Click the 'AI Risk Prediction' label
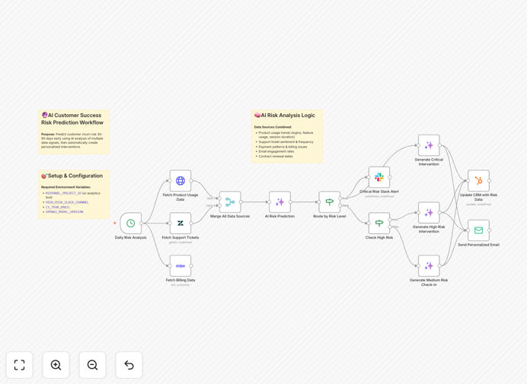527x384 pixels. pyautogui.click(x=279, y=217)
